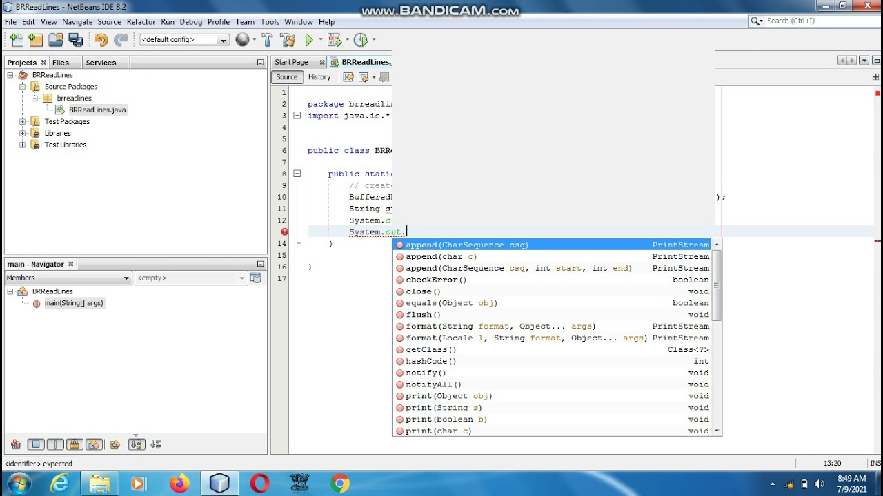
Task: Click the Last Edit icon in editor toolbar
Action: [x=348, y=77]
